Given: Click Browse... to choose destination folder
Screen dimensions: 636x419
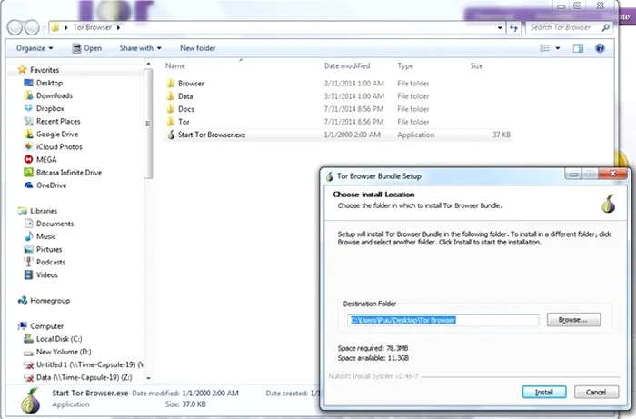Looking at the screenshot, I should pos(573,320).
